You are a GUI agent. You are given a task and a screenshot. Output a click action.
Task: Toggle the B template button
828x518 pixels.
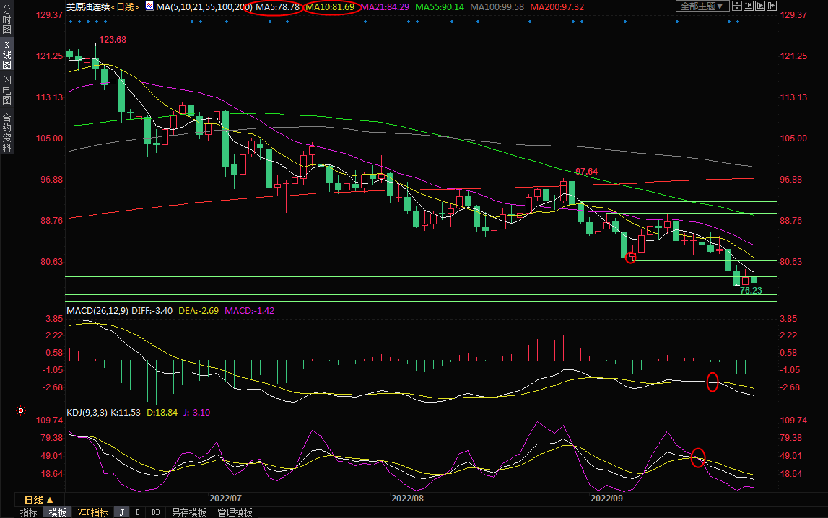click(137, 512)
